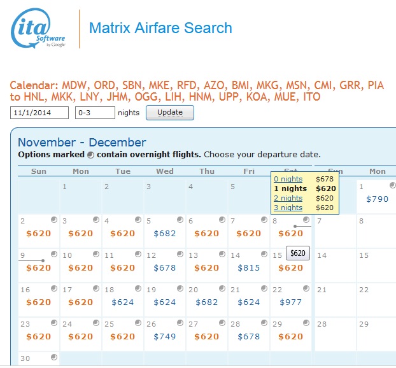The image size is (396, 368).
Task: Click the ITA Software logo
Action: click(39, 29)
